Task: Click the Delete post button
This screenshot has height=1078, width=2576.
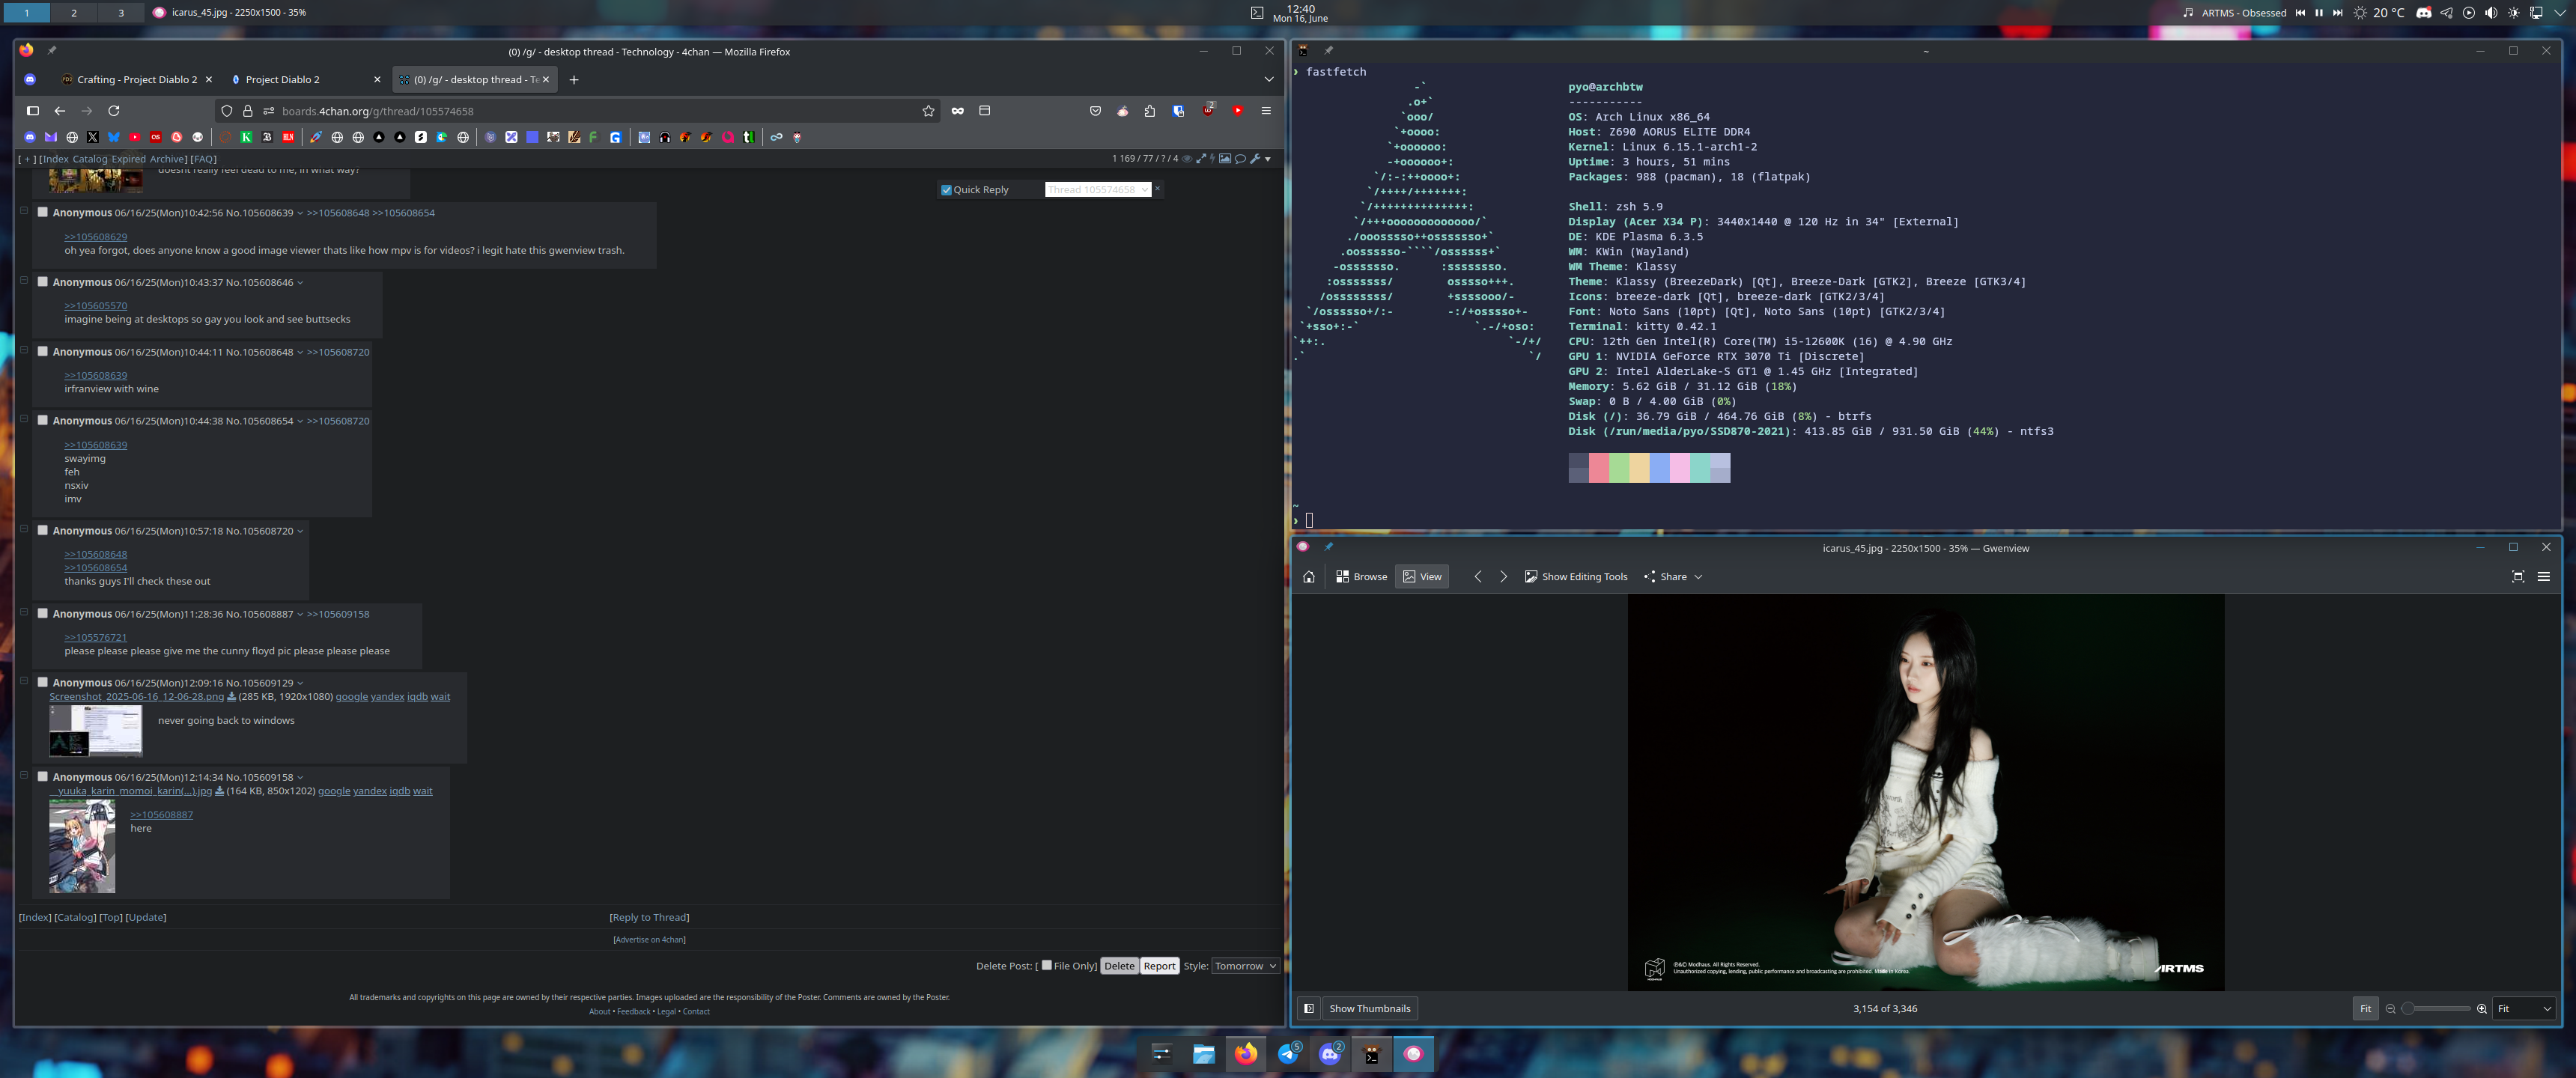Action: [1119, 966]
